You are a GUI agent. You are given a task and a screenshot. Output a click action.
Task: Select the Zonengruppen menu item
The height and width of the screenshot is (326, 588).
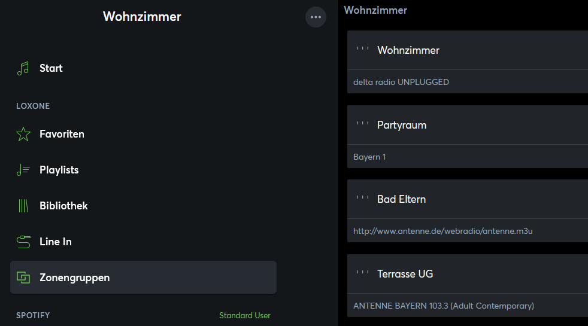click(74, 278)
